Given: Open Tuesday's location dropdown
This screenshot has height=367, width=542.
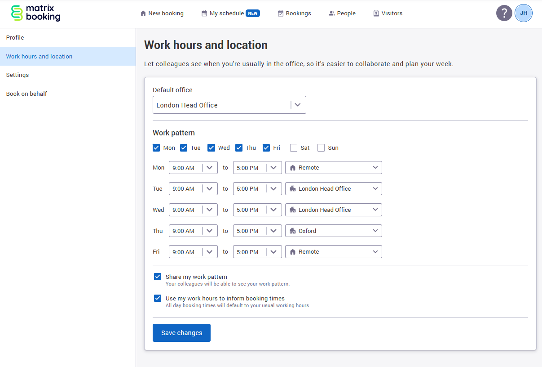Looking at the screenshot, I should tap(334, 189).
